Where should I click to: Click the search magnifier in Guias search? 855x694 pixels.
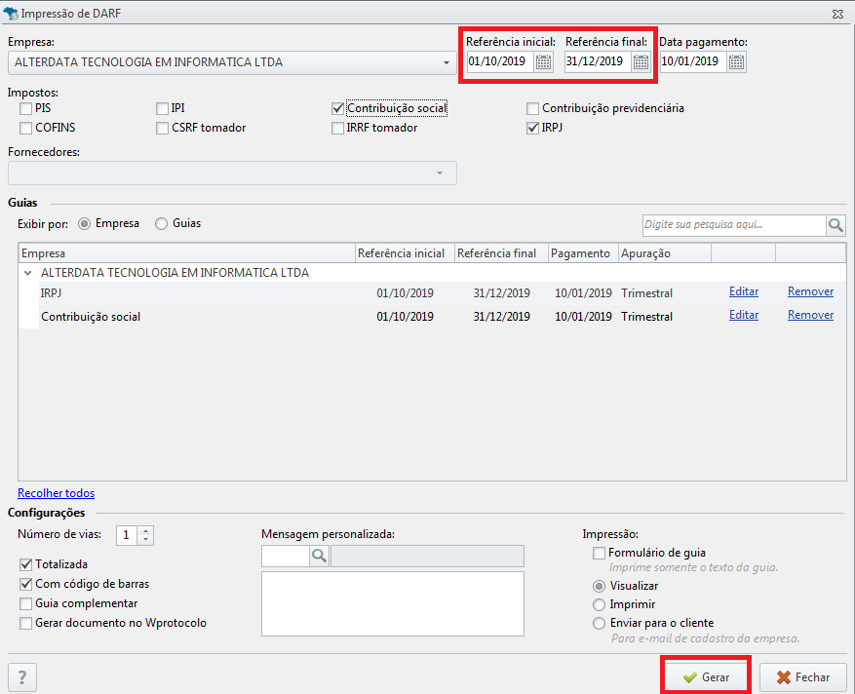836,224
